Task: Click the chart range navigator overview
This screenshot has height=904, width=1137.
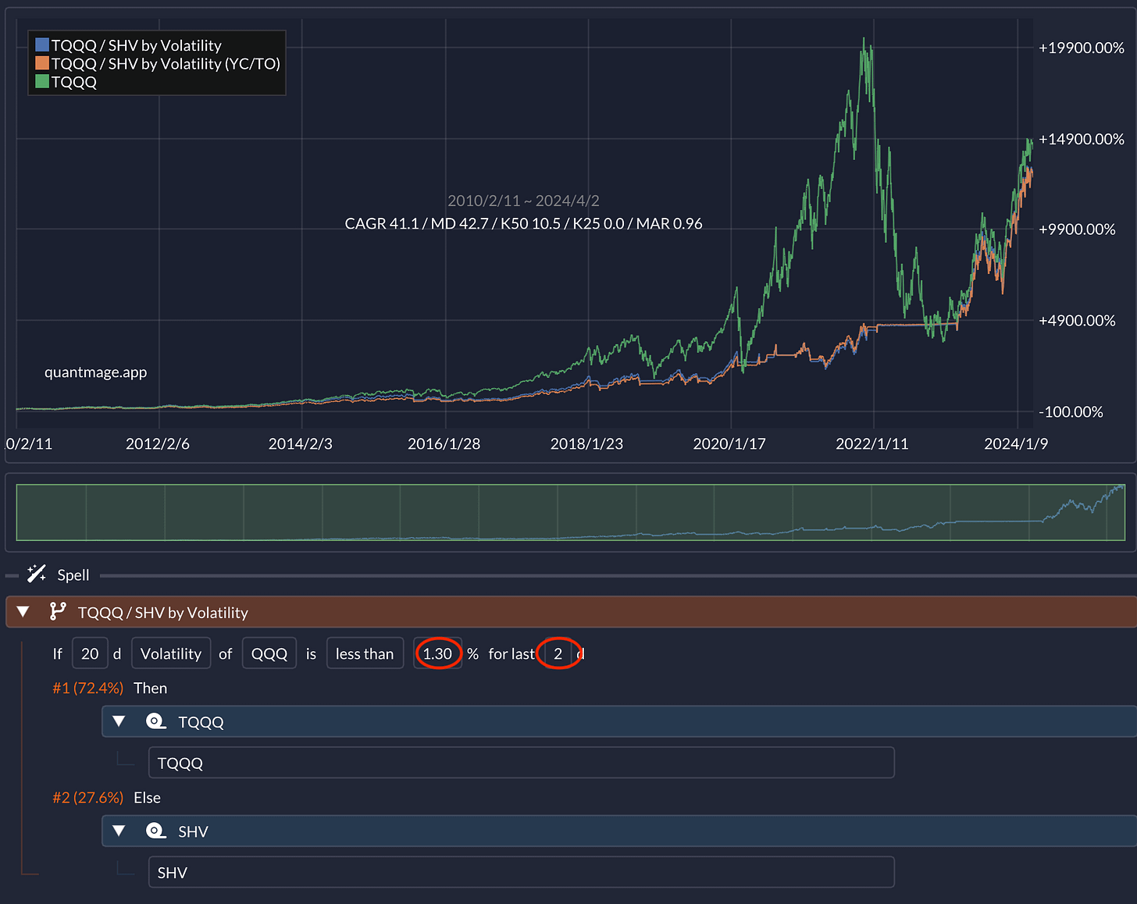Action: click(571, 512)
